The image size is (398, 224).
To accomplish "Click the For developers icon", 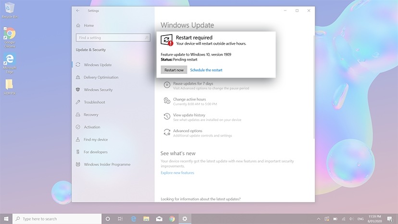I will click(x=78, y=152).
